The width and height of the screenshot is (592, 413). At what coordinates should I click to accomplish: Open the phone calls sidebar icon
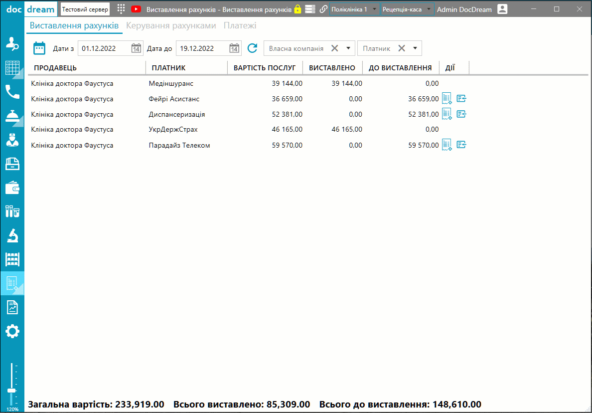click(12, 92)
